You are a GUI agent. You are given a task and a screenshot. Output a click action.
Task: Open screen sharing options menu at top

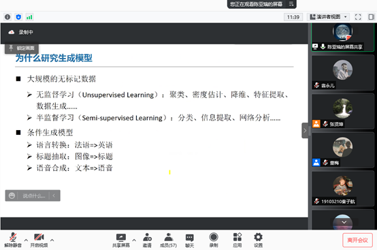[291, 4]
